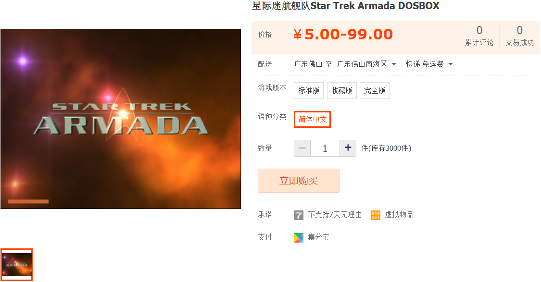Open the 交易成功 transaction count
The image size is (541, 282).
[520, 36]
